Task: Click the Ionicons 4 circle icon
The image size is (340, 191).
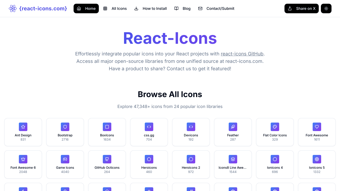Action: point(275,159)
